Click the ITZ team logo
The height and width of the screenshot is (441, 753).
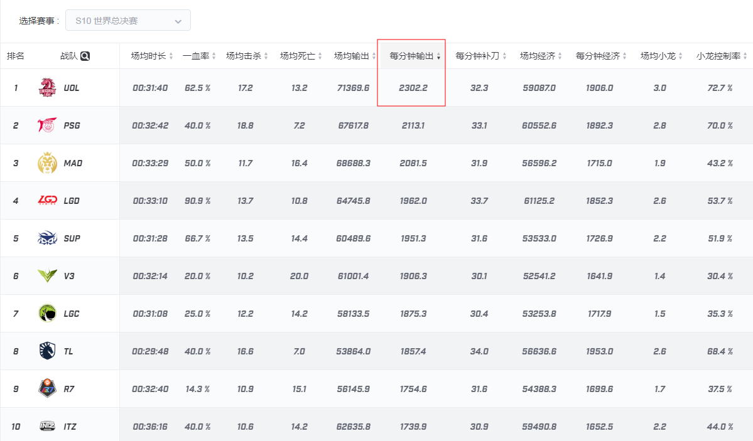pyautogui.click(x=47, y=426)
